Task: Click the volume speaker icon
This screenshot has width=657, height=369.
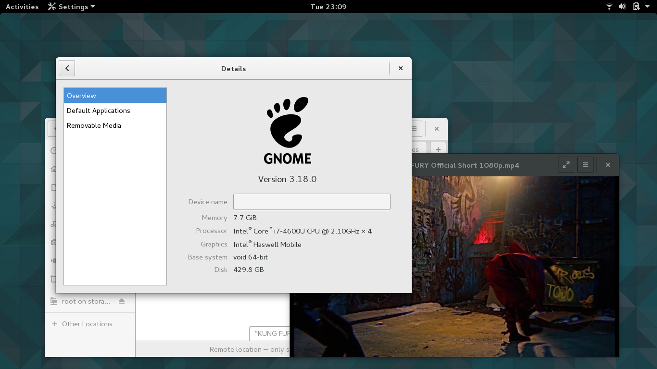Action: click(622, 7)
